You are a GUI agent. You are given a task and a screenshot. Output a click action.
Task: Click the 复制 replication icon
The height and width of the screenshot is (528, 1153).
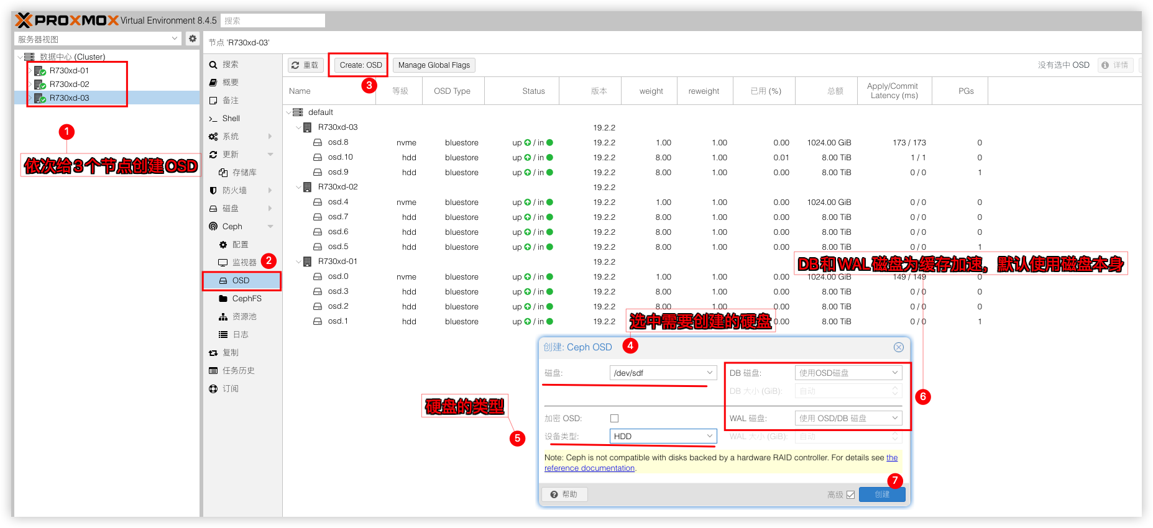pos(213,353)
